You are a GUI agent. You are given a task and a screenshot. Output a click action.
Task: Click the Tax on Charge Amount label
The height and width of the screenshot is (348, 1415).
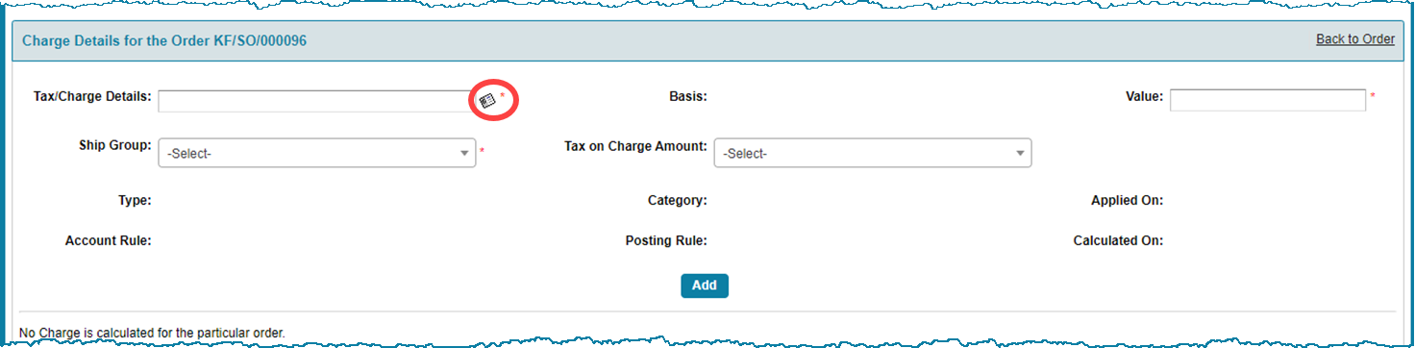pos(635,146)
